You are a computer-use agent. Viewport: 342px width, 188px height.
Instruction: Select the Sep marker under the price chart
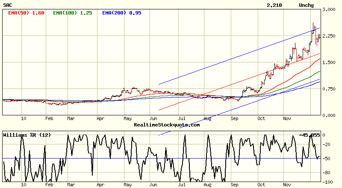click(x=234, y=119)
